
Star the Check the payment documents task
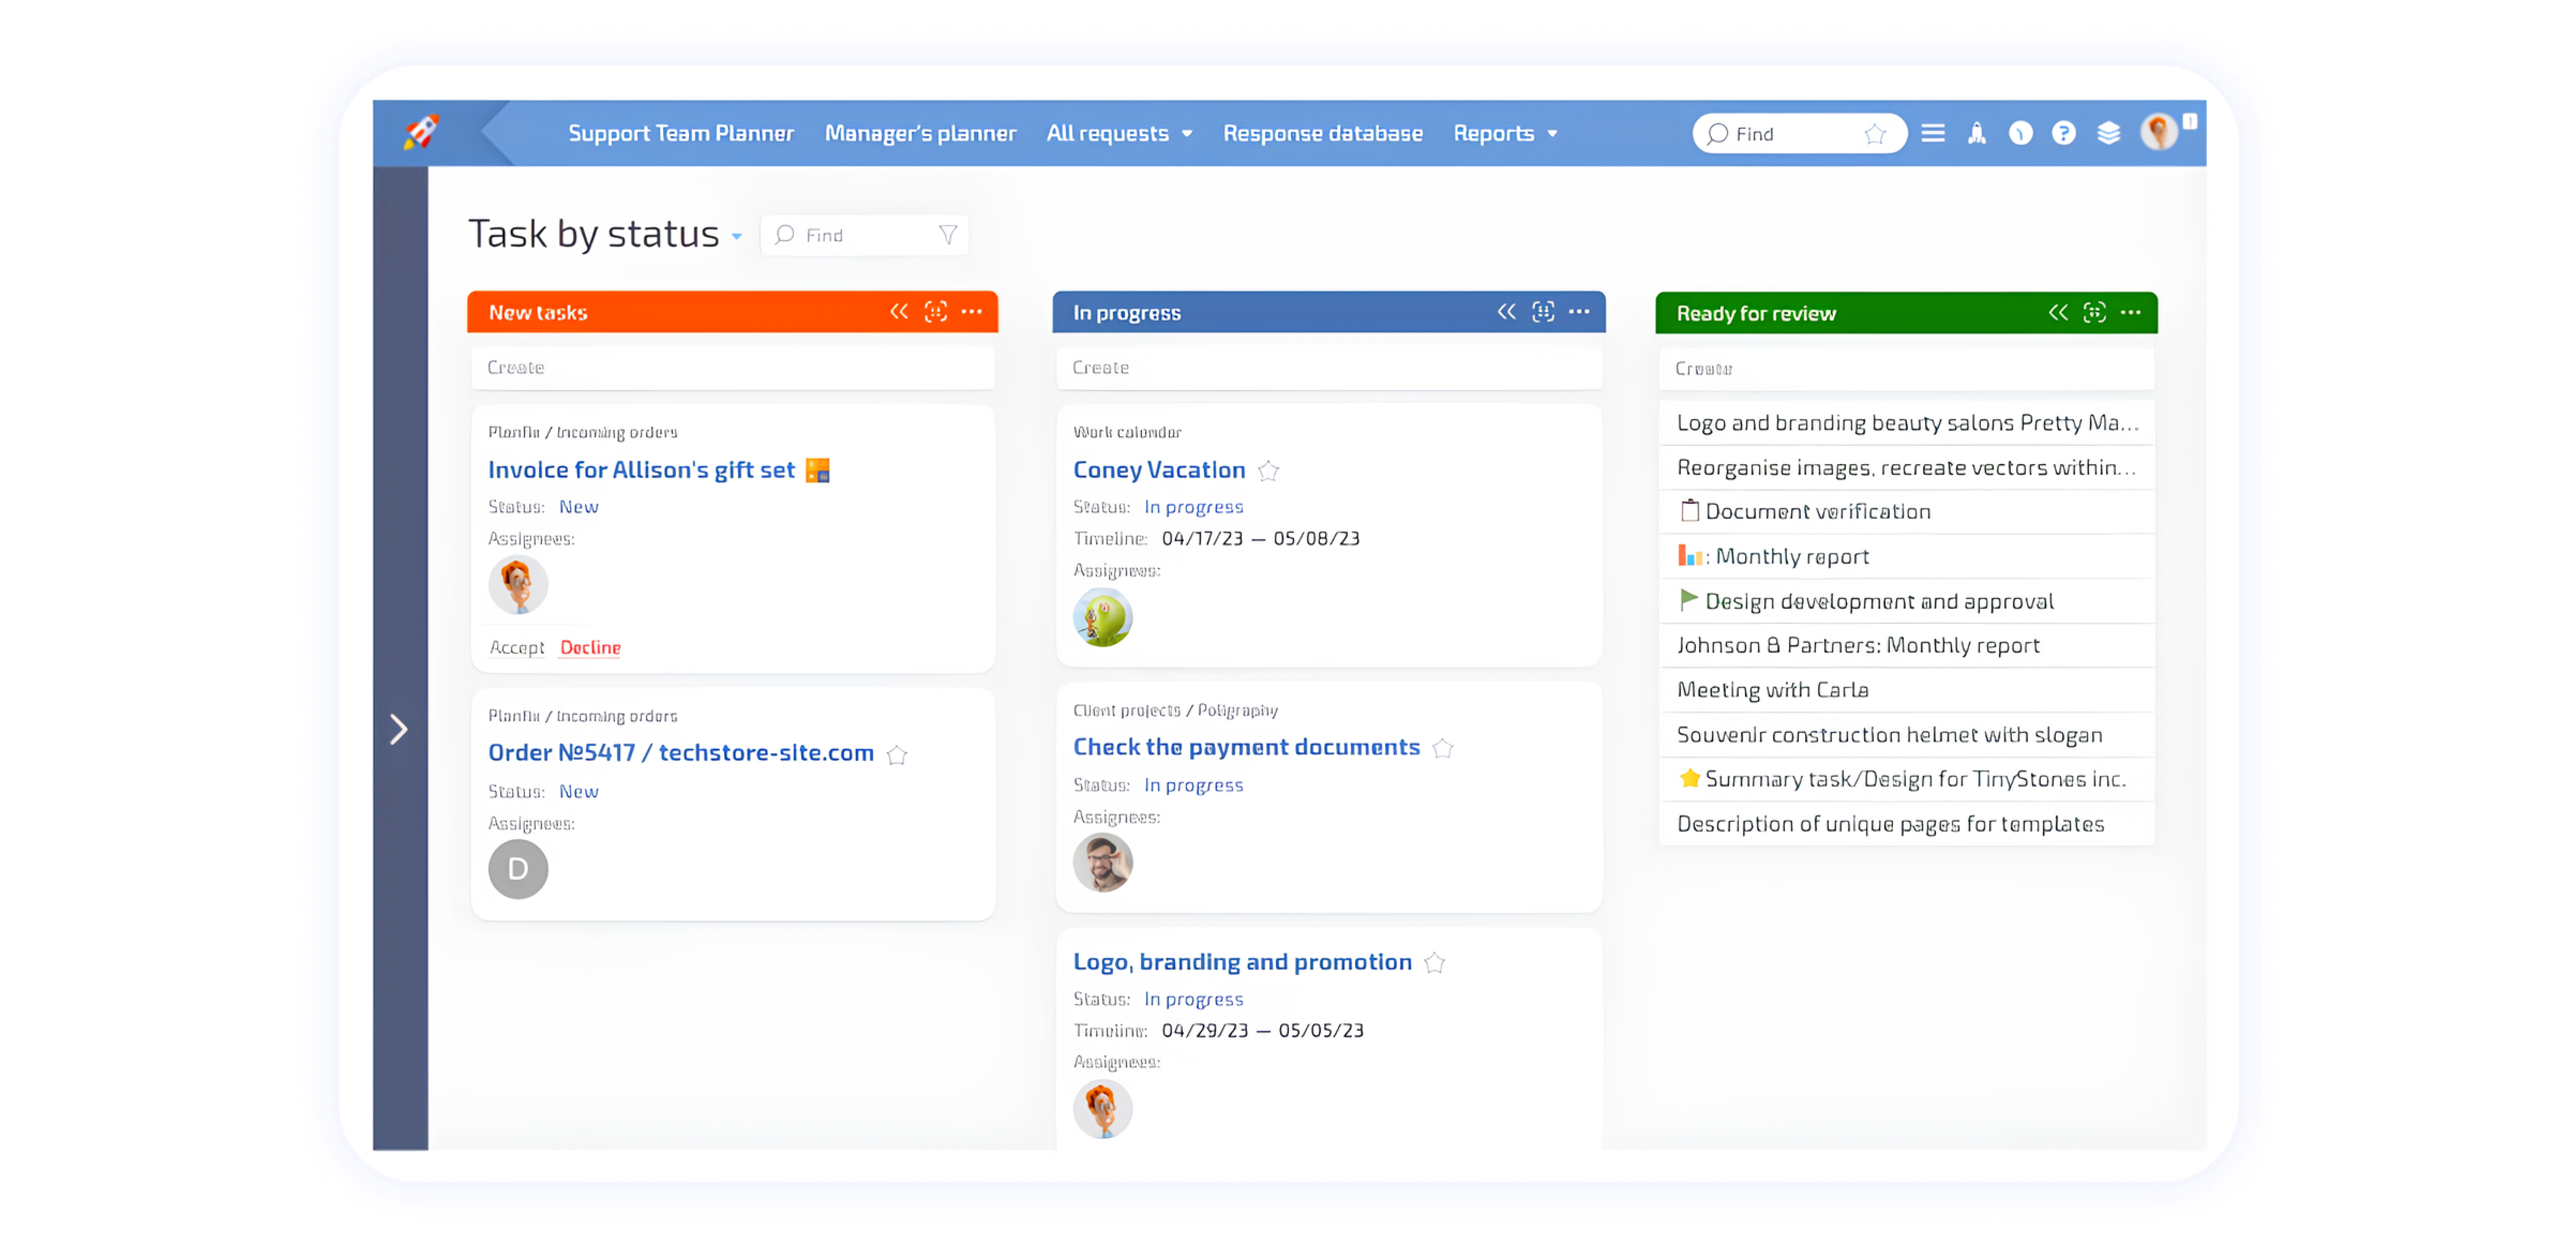(1443, 748)
